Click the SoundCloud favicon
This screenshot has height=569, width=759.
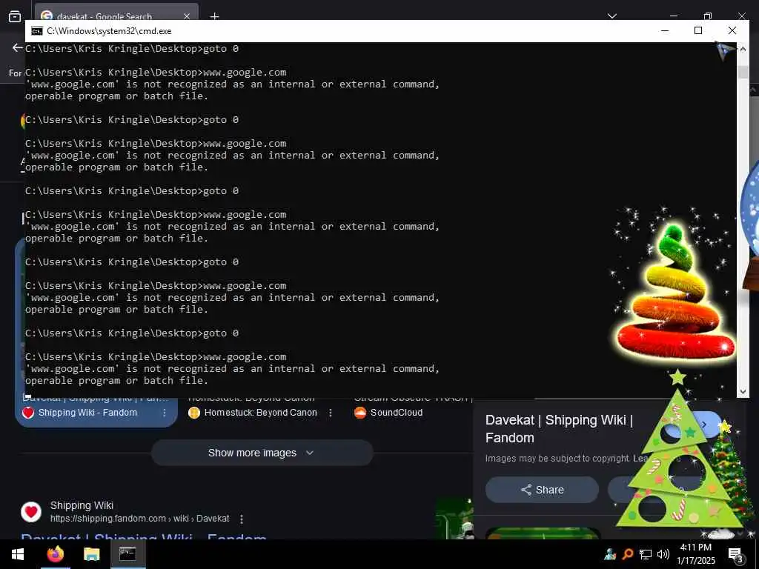tap(360, 413)
